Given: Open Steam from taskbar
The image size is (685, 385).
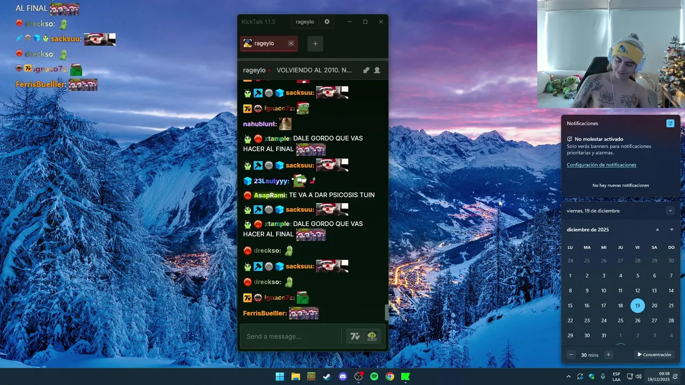Looking at the screenshot, I should (327, 376).
